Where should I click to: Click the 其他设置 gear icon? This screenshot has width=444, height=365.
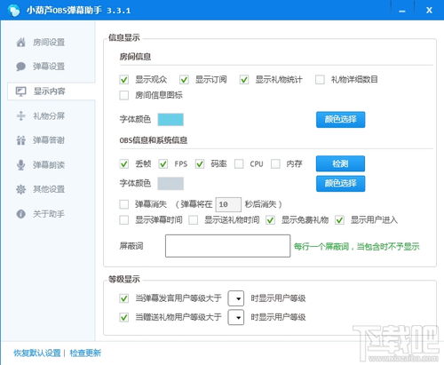click(20, 189)
